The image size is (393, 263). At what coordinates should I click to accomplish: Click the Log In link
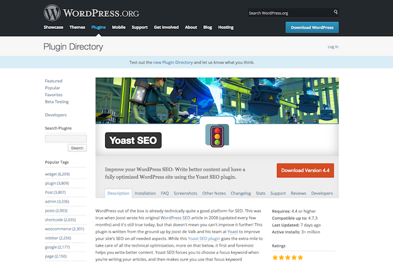point(333,47)
